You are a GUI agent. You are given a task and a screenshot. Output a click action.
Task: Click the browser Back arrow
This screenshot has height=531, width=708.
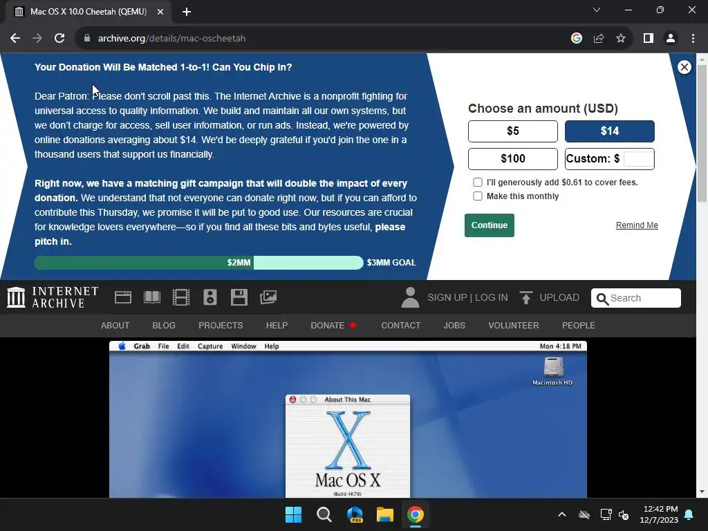(15, 39)
